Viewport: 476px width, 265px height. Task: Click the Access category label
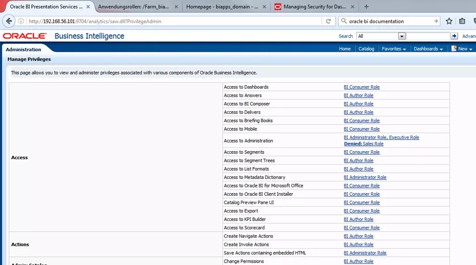[x=20, y=158]
